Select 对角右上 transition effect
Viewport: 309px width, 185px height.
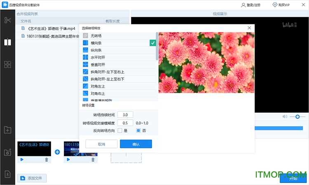tap(118, 94)
